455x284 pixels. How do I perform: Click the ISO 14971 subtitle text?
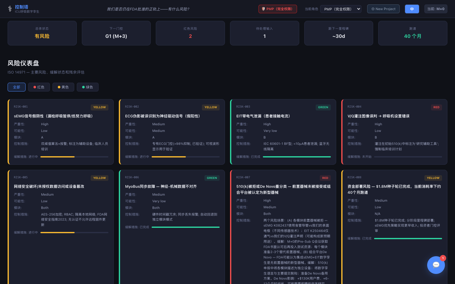tap(46, 72)
